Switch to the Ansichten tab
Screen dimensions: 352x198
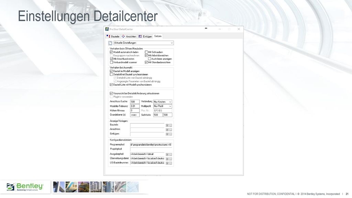[129, 36]
